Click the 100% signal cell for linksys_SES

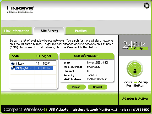(x=47, y=68)
